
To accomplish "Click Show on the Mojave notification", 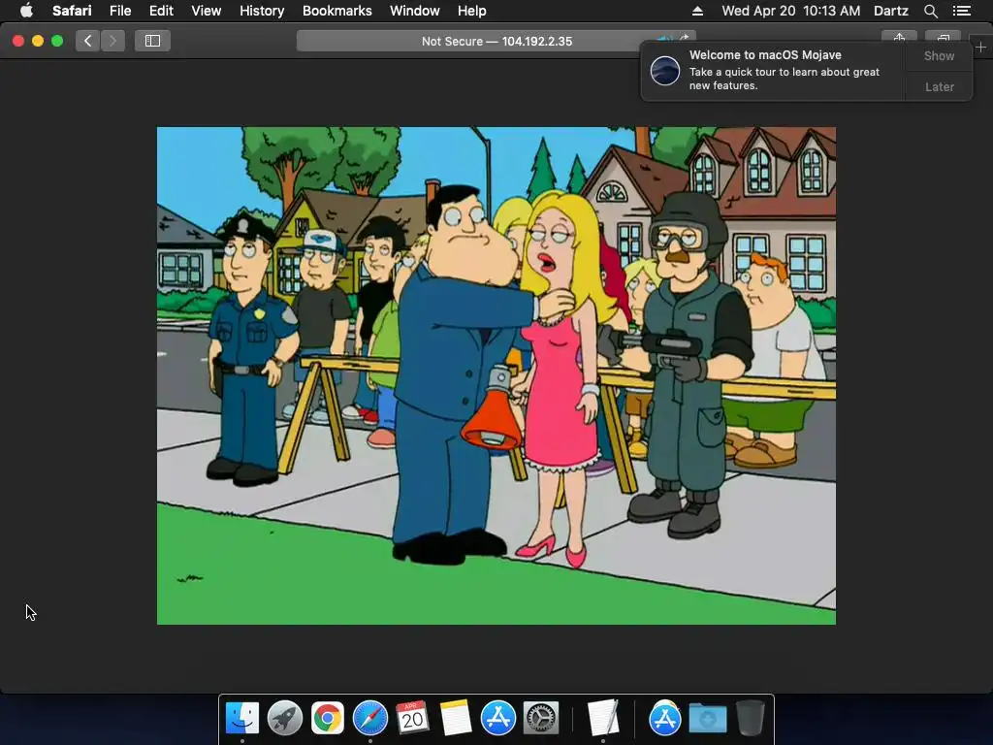I will (x=939, y=55).
